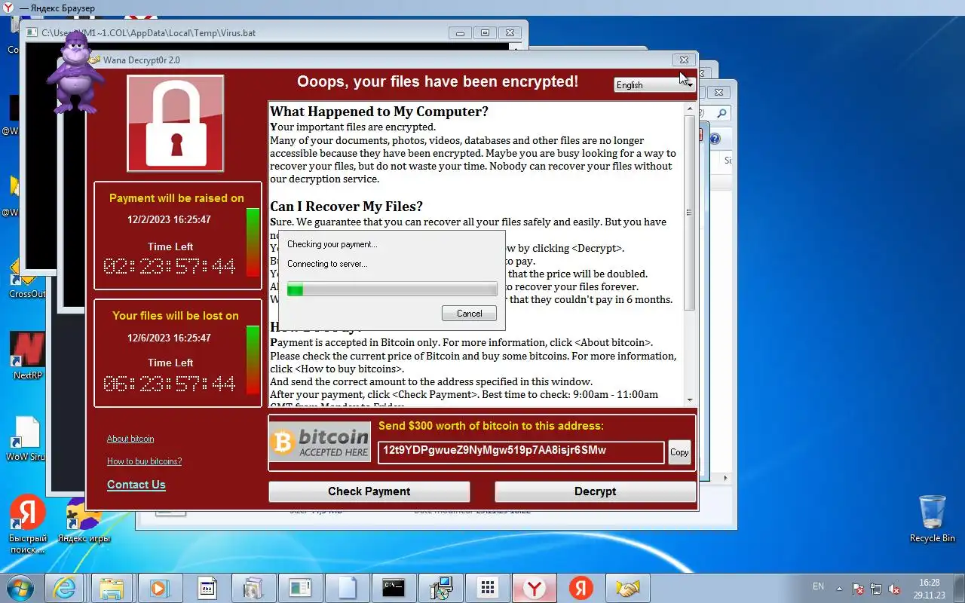Click the network computers taskbar icon
Image resolution: width=965 pixels, height=603 pixels.
(440, 588)
